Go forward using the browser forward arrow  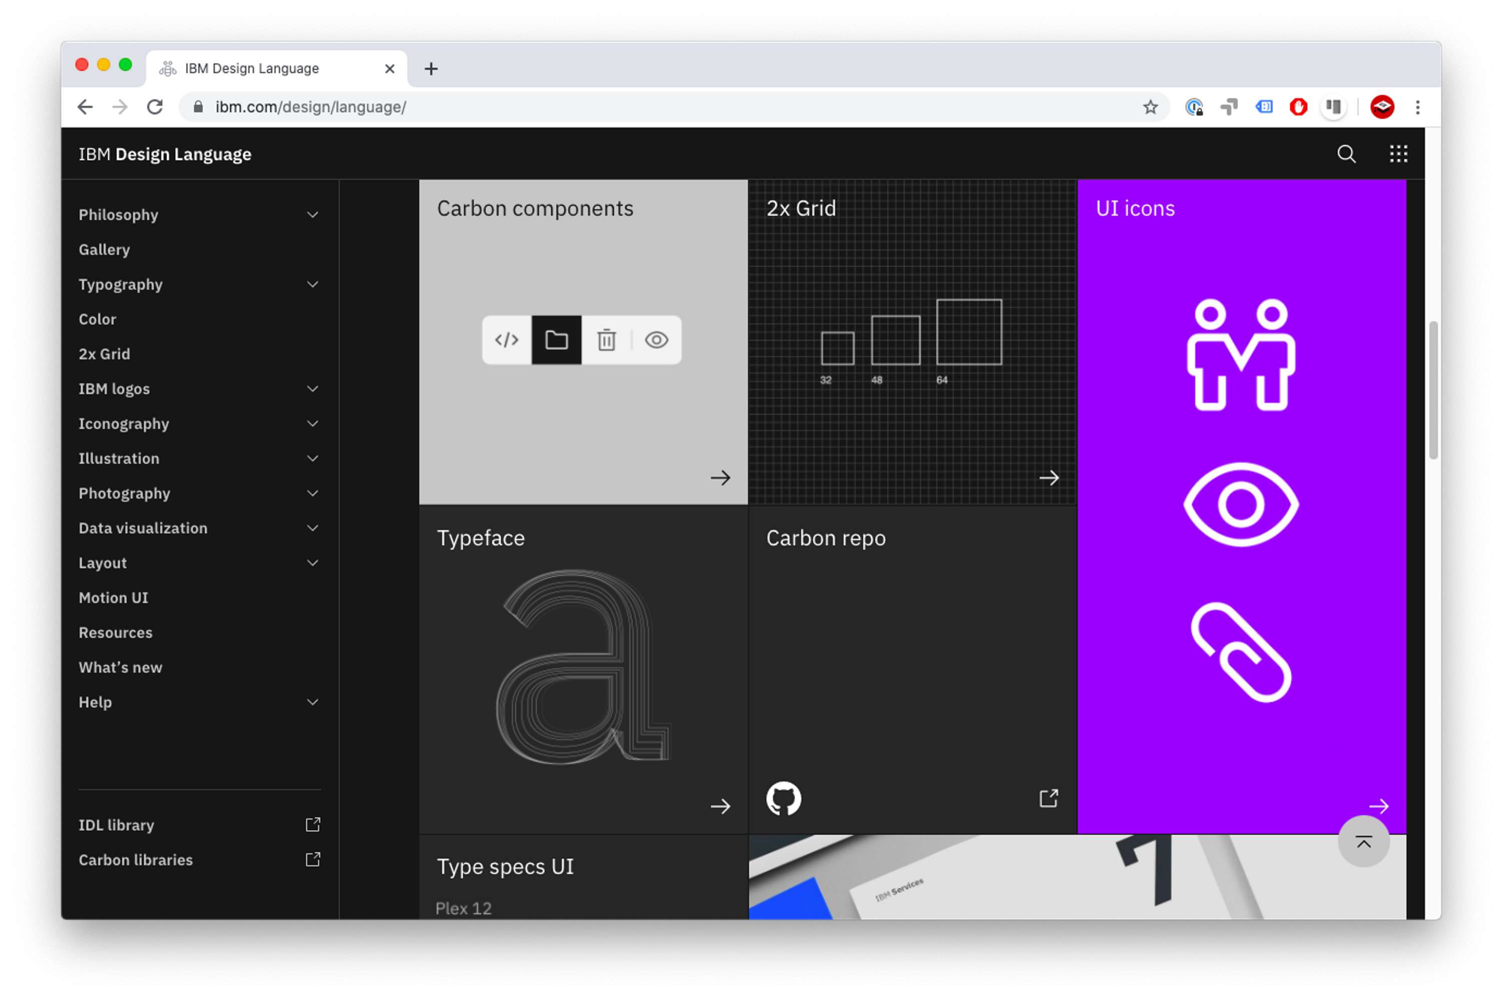pos(120,107)
